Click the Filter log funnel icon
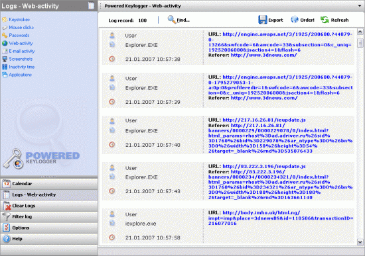Viewport: 365px width, 256px height. click(x=6, y=217)
